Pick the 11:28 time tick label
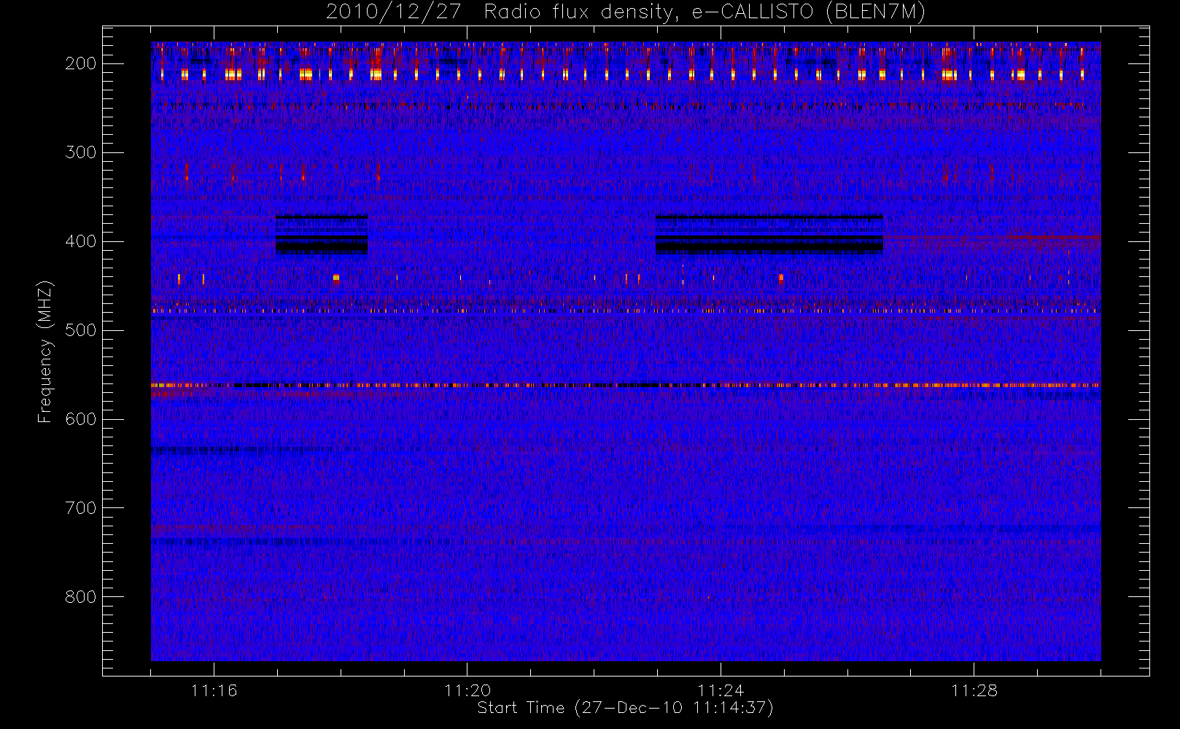The width and height of the screenshot is (1180, 729). 974,690
